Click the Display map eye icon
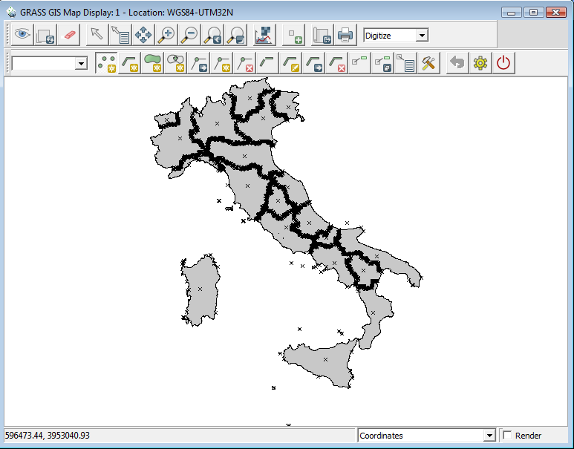574x449 pixels. [22, 35]
